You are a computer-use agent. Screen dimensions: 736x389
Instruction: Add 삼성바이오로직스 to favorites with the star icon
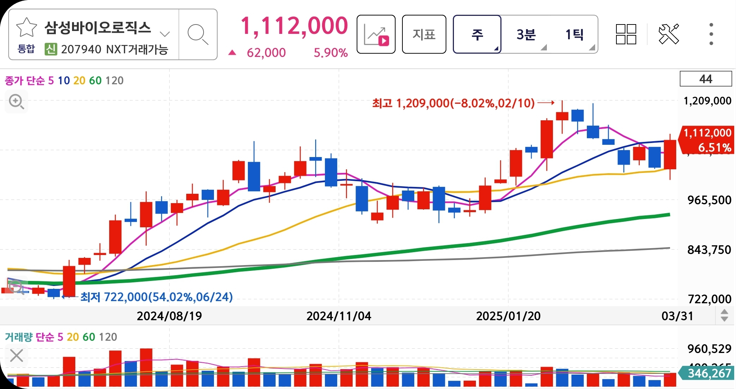[x=27, y=28]
